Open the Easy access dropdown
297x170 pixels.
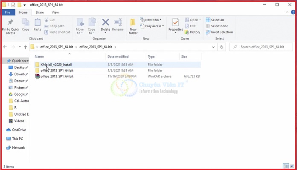(152, 26)
